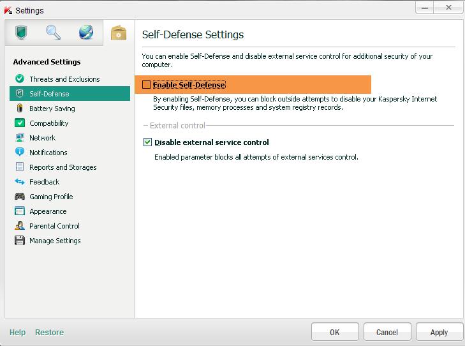Click the OK button

(335, 332)
